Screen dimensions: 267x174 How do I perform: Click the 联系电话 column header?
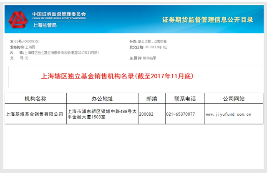[185, 98]
